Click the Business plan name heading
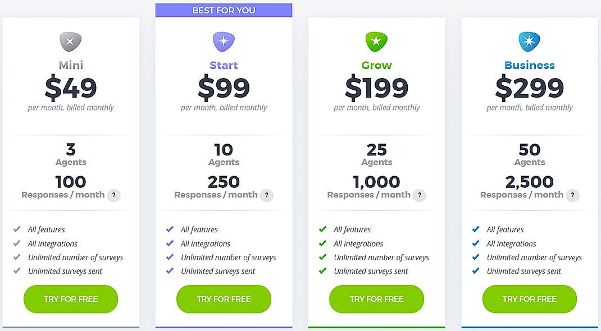This screenshot has width=601, height=331. click(x=529, y=66)
